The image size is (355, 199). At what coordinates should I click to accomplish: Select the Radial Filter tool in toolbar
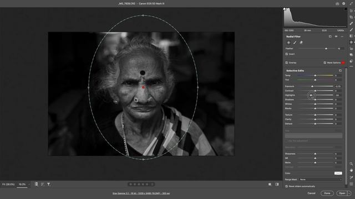coord(351,42)
